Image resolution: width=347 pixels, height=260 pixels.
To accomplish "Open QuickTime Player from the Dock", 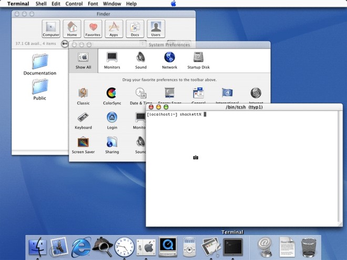I will tap(168, 246).
